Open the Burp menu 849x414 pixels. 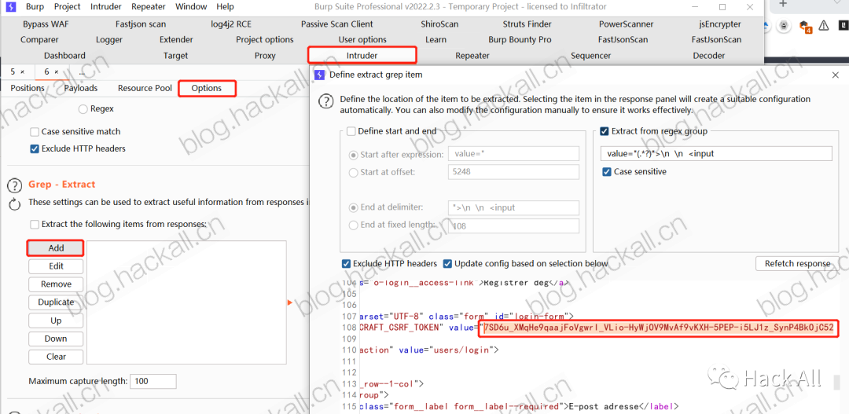coord(35,7)
